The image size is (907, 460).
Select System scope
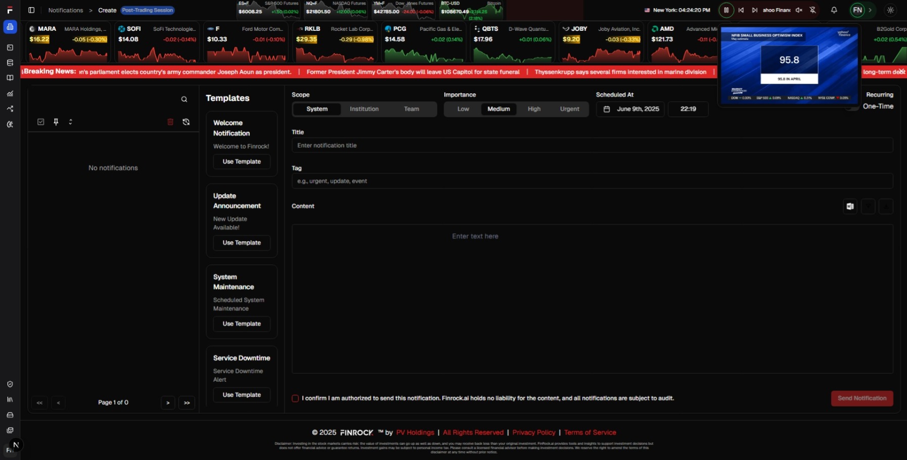[x=317, y=109]
